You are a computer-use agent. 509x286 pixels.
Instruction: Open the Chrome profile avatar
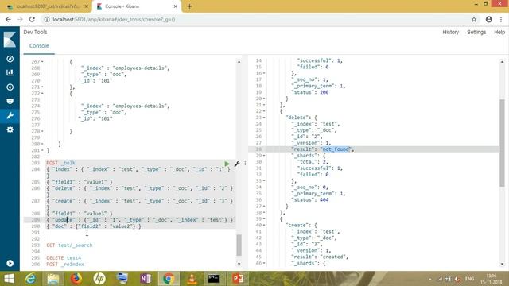point(489,19)
